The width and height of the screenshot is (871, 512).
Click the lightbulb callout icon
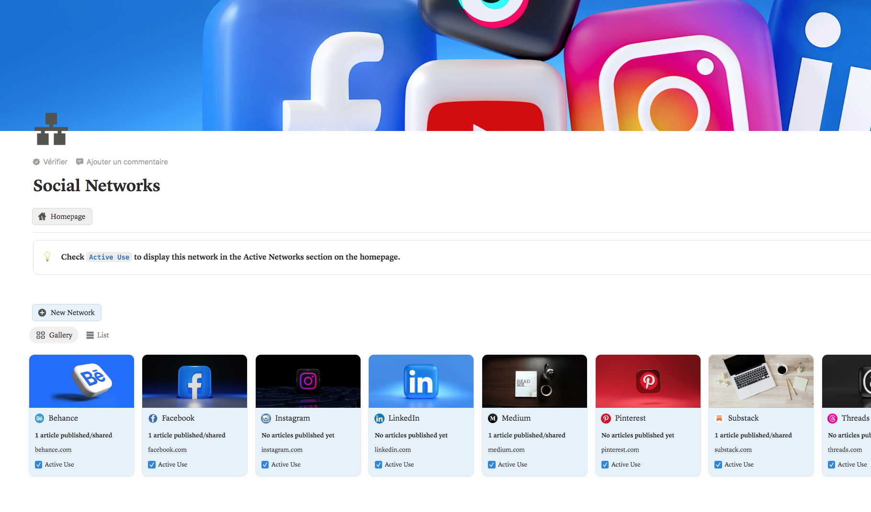coord(47,257)
